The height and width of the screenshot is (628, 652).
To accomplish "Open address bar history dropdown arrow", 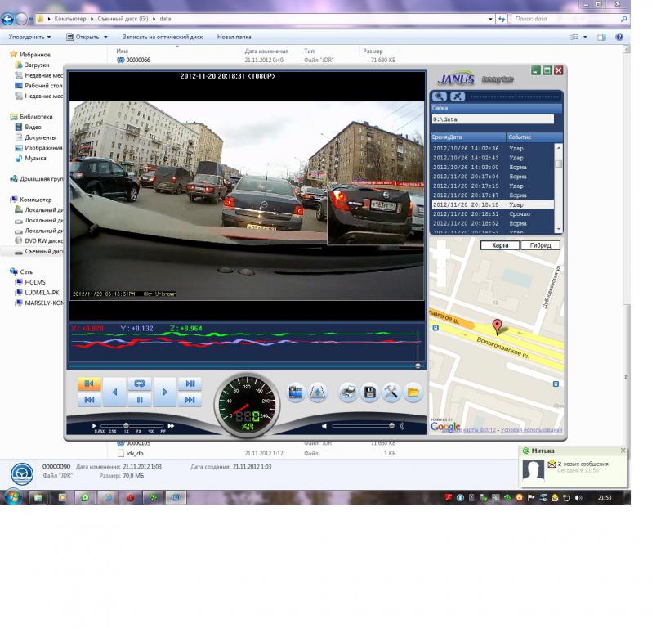I will [x=491, y=19].
